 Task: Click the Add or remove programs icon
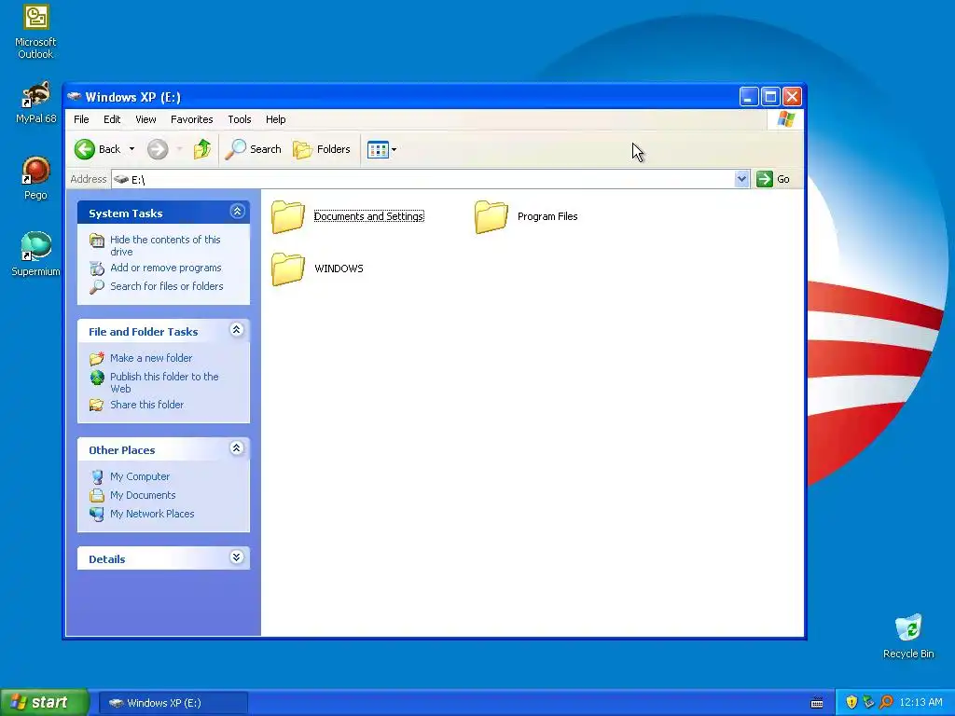(97, 268)
